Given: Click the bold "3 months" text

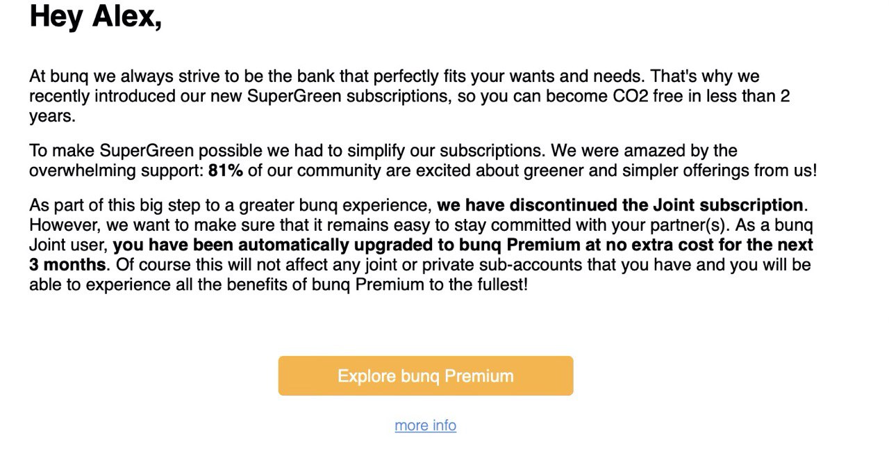Looking at the screenshot, I should tap(67, 265).
